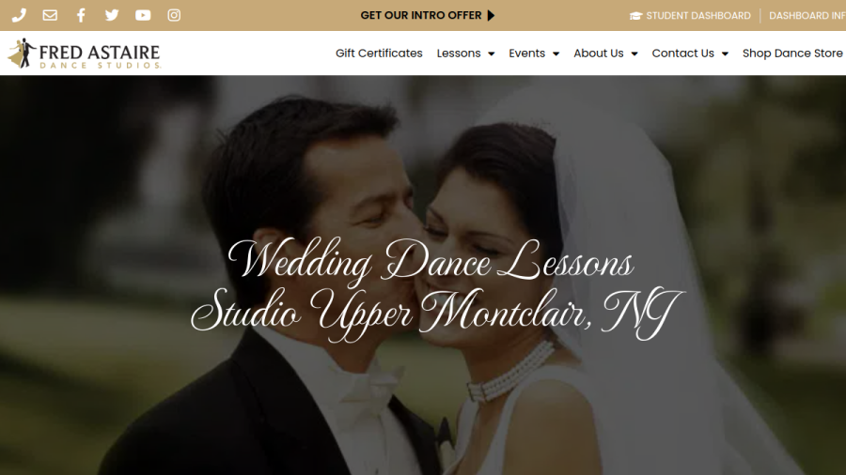Viewport: 846px width, 475px height.
Task: Open the Contact Us menu item
Action: (x=682, y=54)
